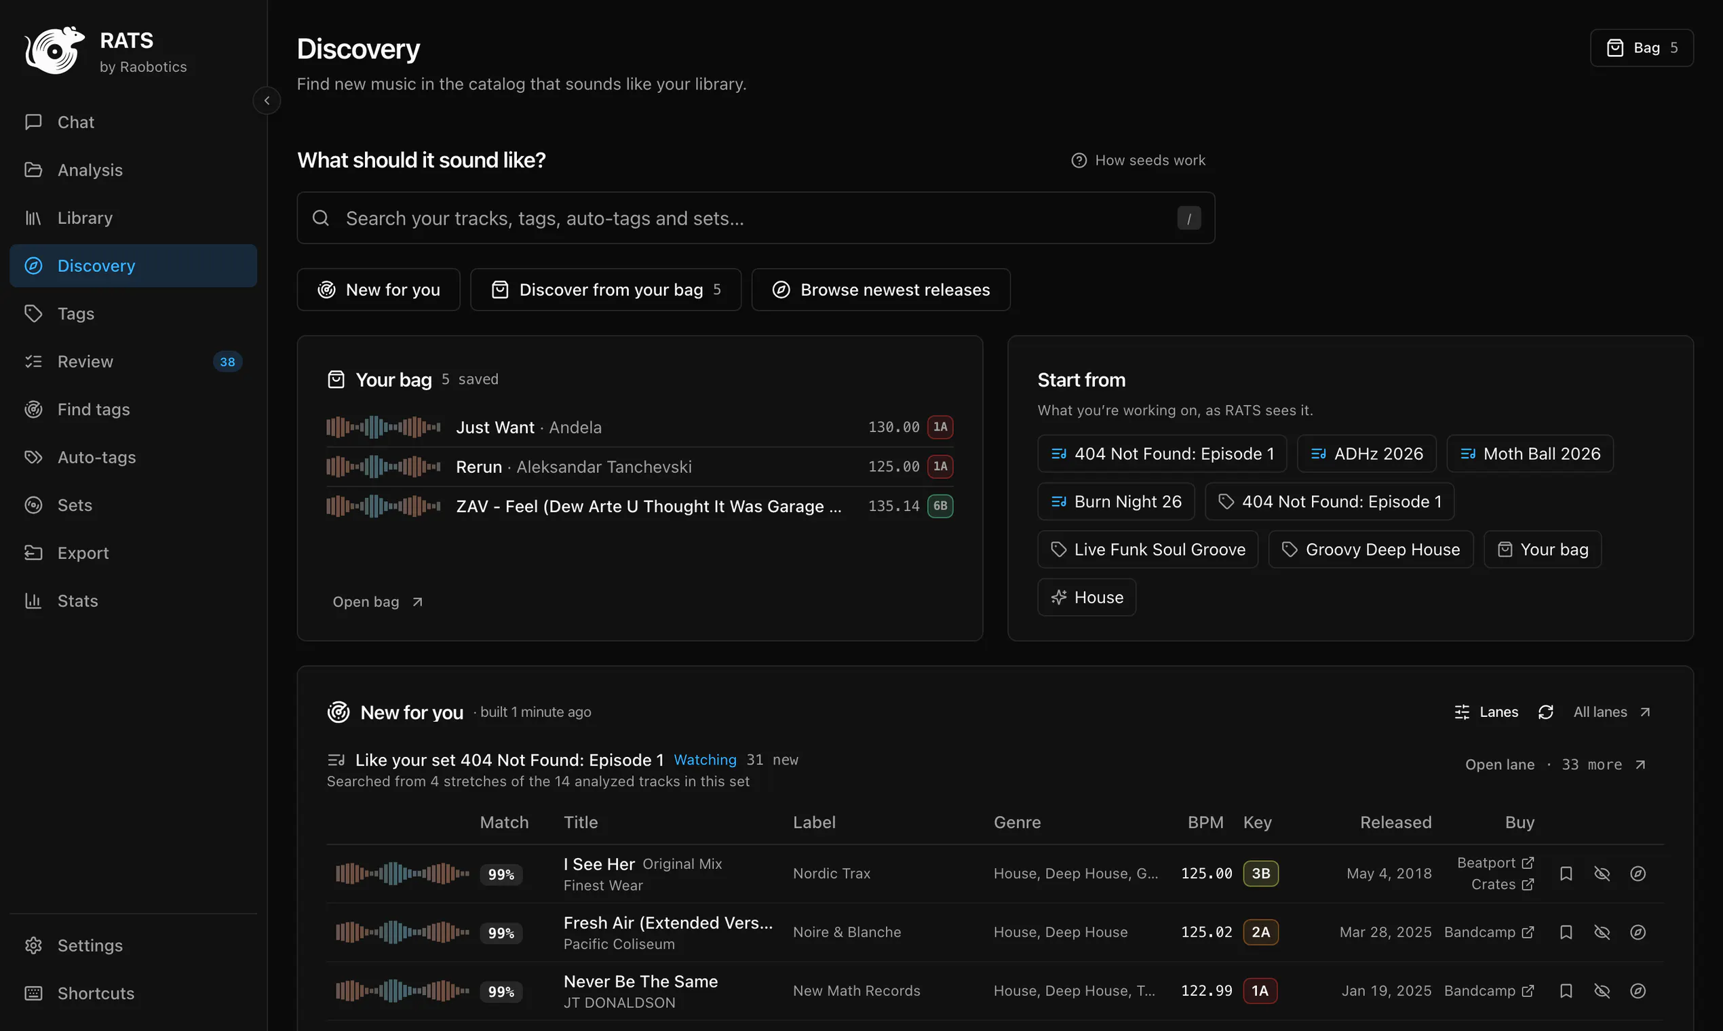The height and width of the screenshot is (1031, 1723).
Task: Collapse the sidebar with the chevron button
Action: (x=267, y=101)
